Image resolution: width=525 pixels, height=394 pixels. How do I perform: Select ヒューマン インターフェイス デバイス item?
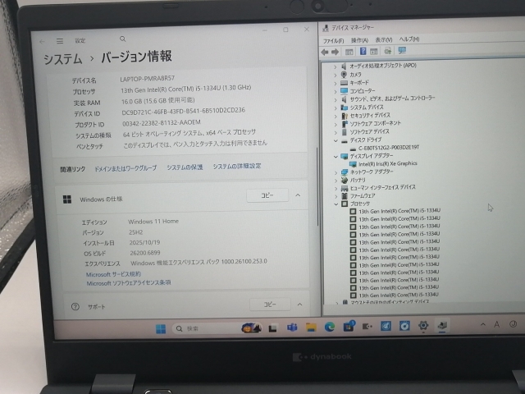(383, 187)
